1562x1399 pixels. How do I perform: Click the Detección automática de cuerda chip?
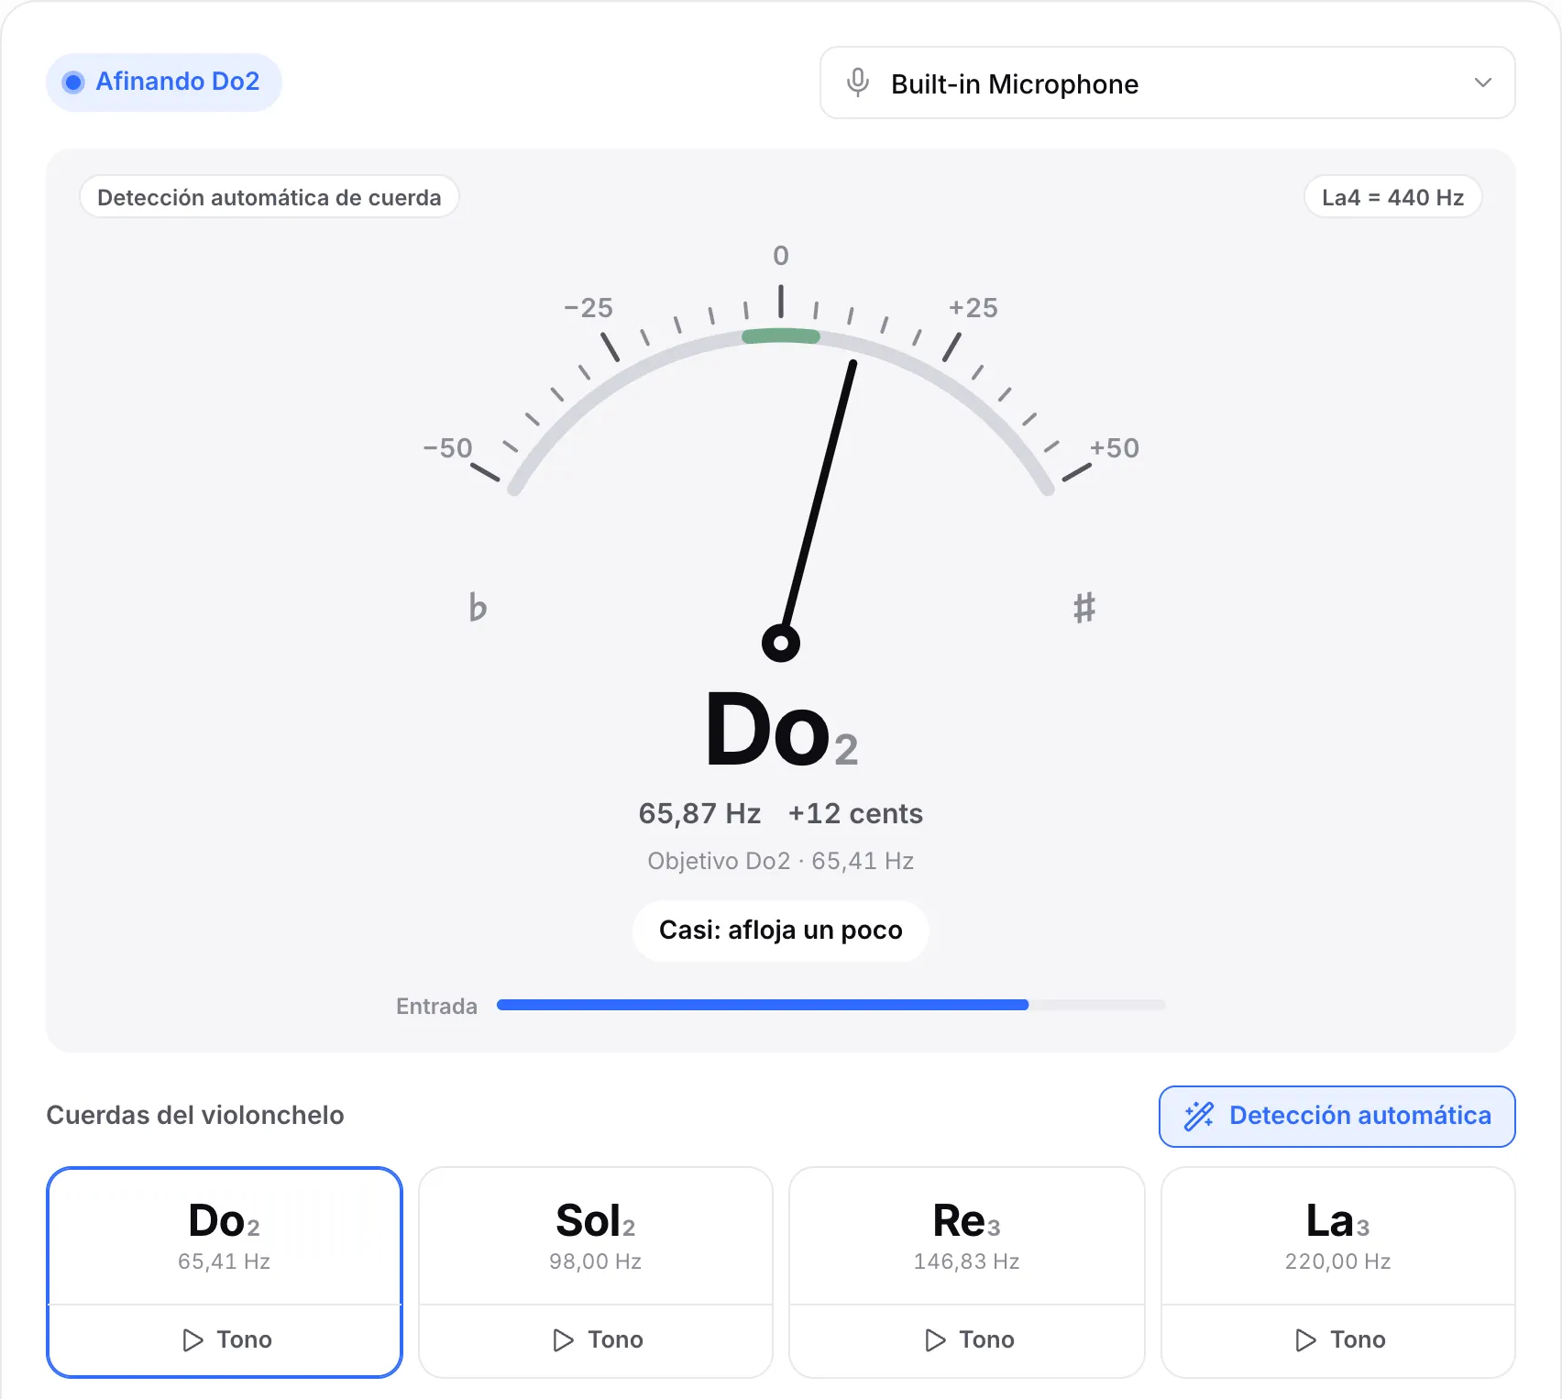pos(269,197)
